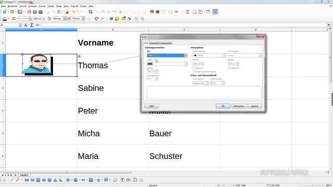Open the Function Wizard fx icon
The height and width of the screenshot is (187, 333).
[26, 25]
